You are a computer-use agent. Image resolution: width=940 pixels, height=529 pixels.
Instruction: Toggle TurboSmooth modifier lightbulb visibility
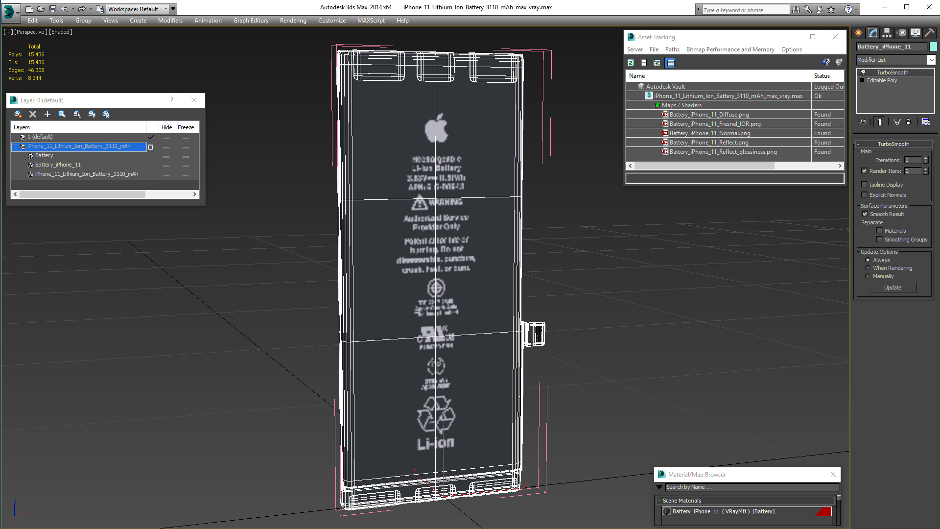pyautogui.click(x=863, y=72)
